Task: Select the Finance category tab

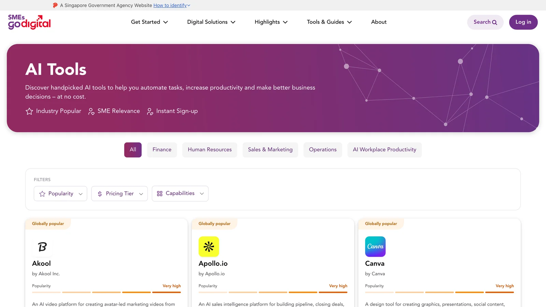Action: 162,150
